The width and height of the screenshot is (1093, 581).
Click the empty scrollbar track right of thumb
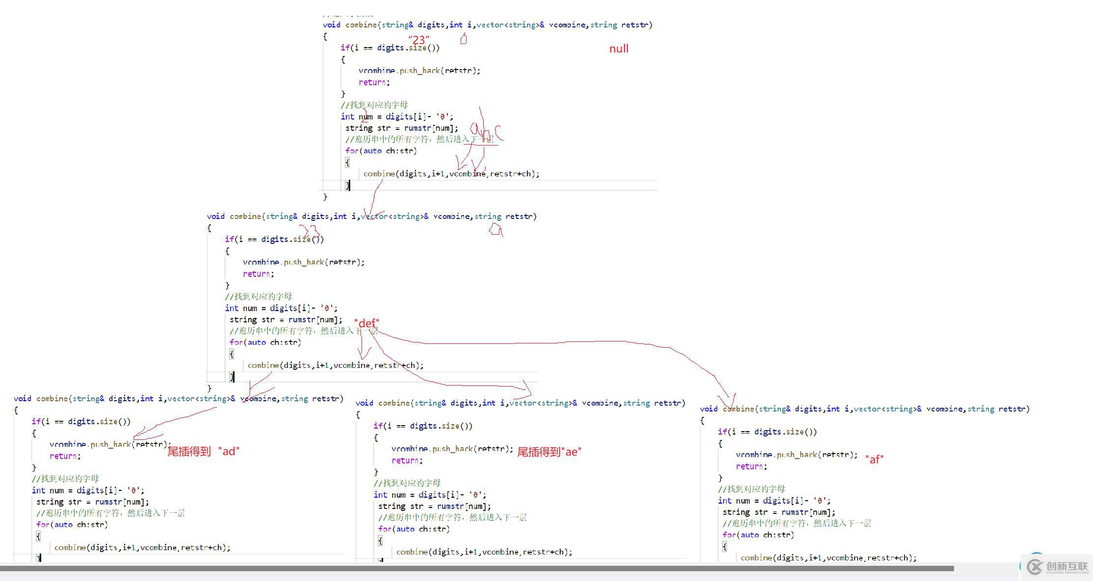pyautogui.click(x=986, y=569)
